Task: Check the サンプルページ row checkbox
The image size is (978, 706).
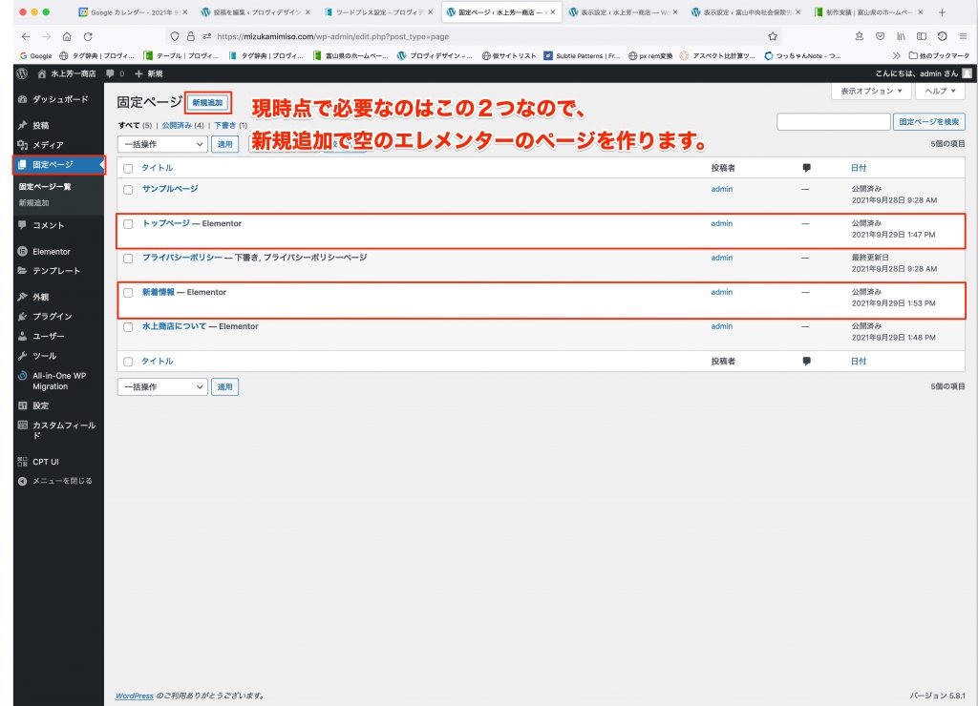Action: tap(128, 190)
